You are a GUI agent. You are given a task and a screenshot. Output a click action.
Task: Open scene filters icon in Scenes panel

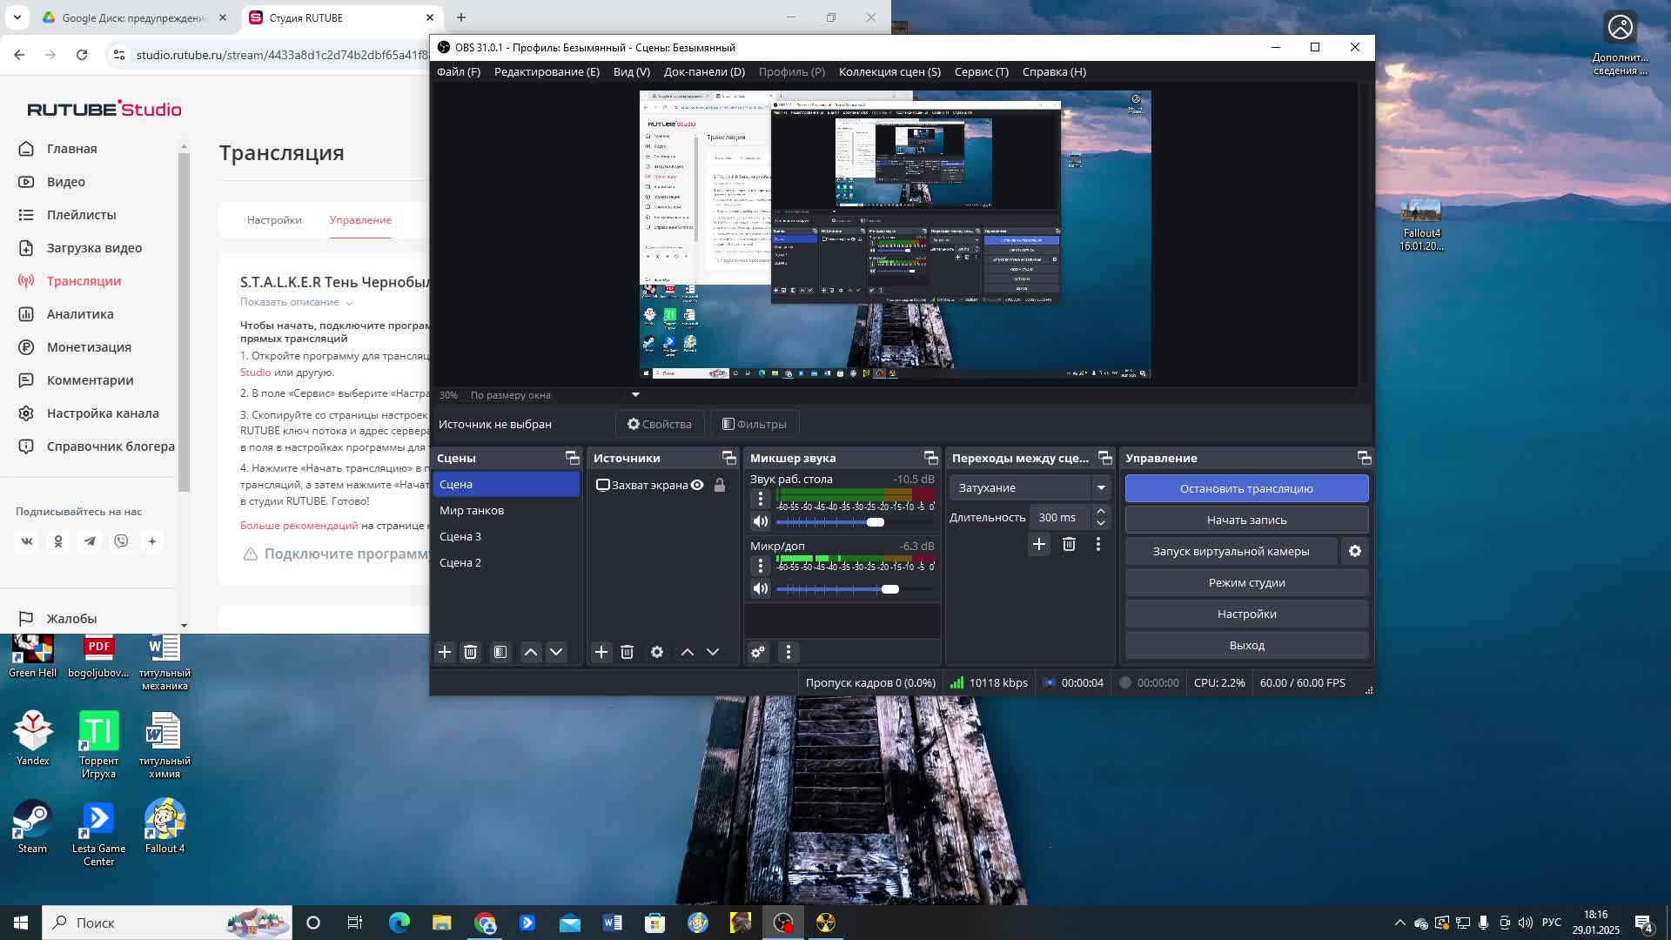[x=500, y=652]
